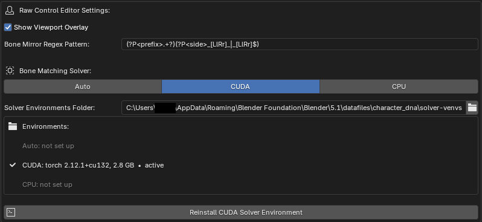Click 'Bone Matching Solver:' heading
Image resolution: width=482 pixels, height=222 pixels.
click(x=56, y=71)
